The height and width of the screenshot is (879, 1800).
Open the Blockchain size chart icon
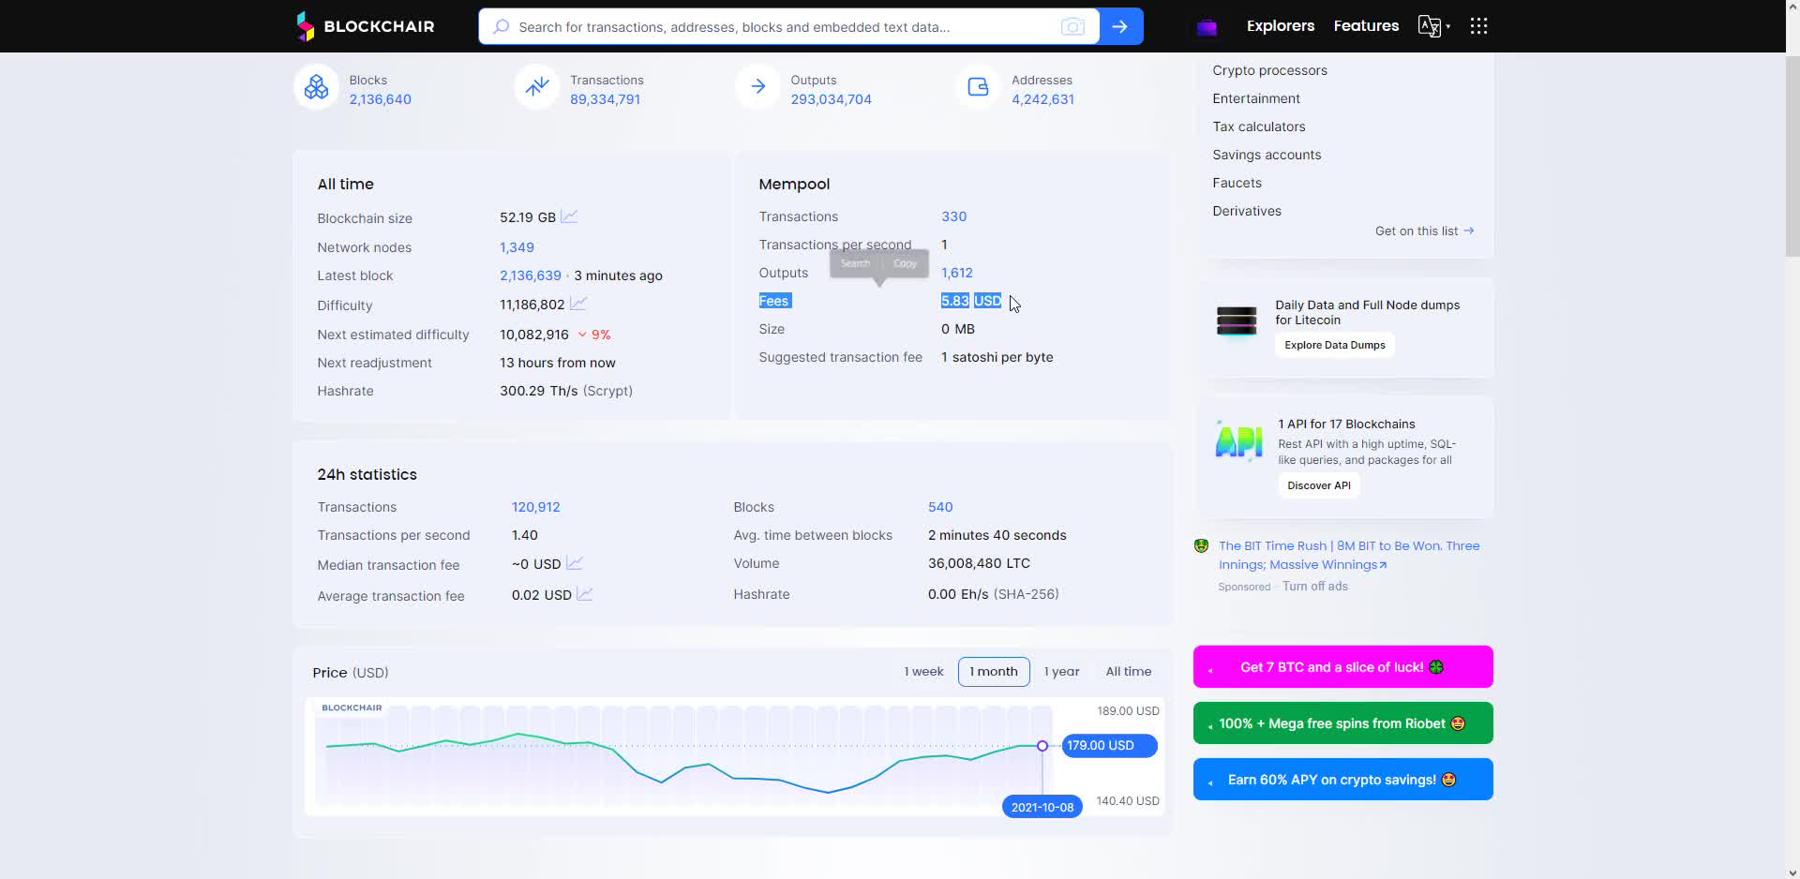569,217
